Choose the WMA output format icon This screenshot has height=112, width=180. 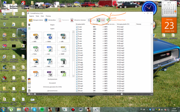click(50, 38)
